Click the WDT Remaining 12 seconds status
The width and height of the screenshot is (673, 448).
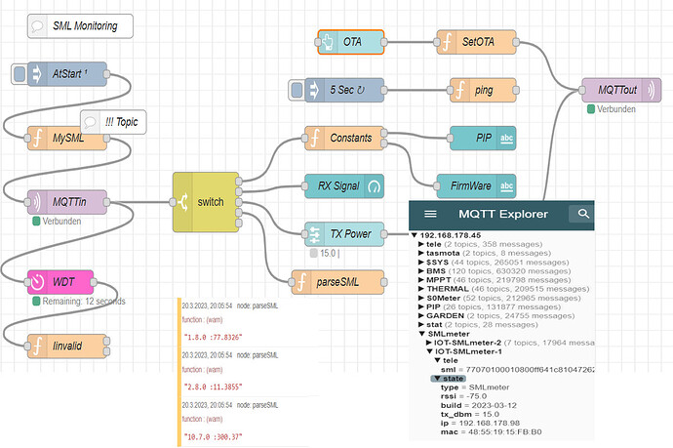[x=79, y=302]
